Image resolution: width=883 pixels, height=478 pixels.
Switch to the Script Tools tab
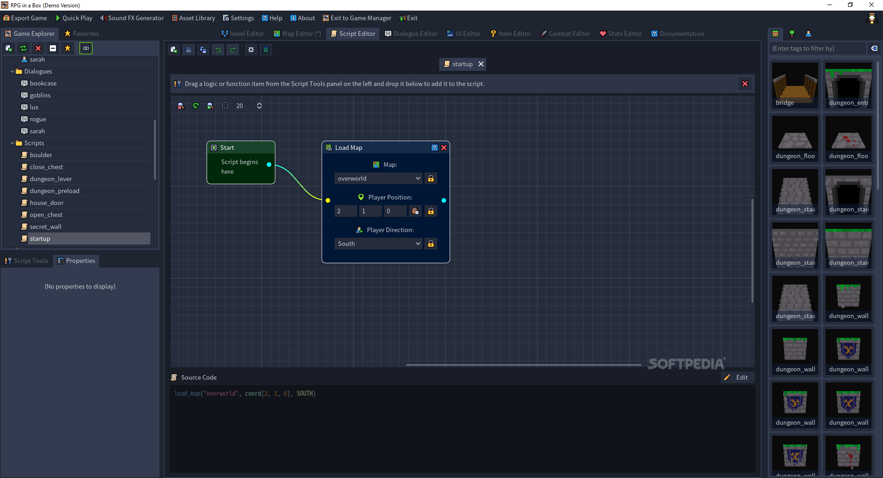[x=26, y=261]
